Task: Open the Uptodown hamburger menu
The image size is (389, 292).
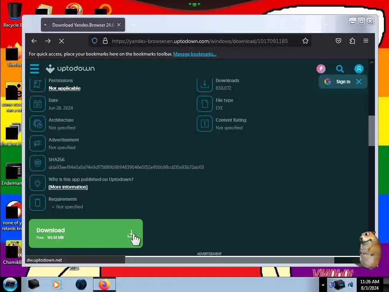Action: click(x=35, y=69)
